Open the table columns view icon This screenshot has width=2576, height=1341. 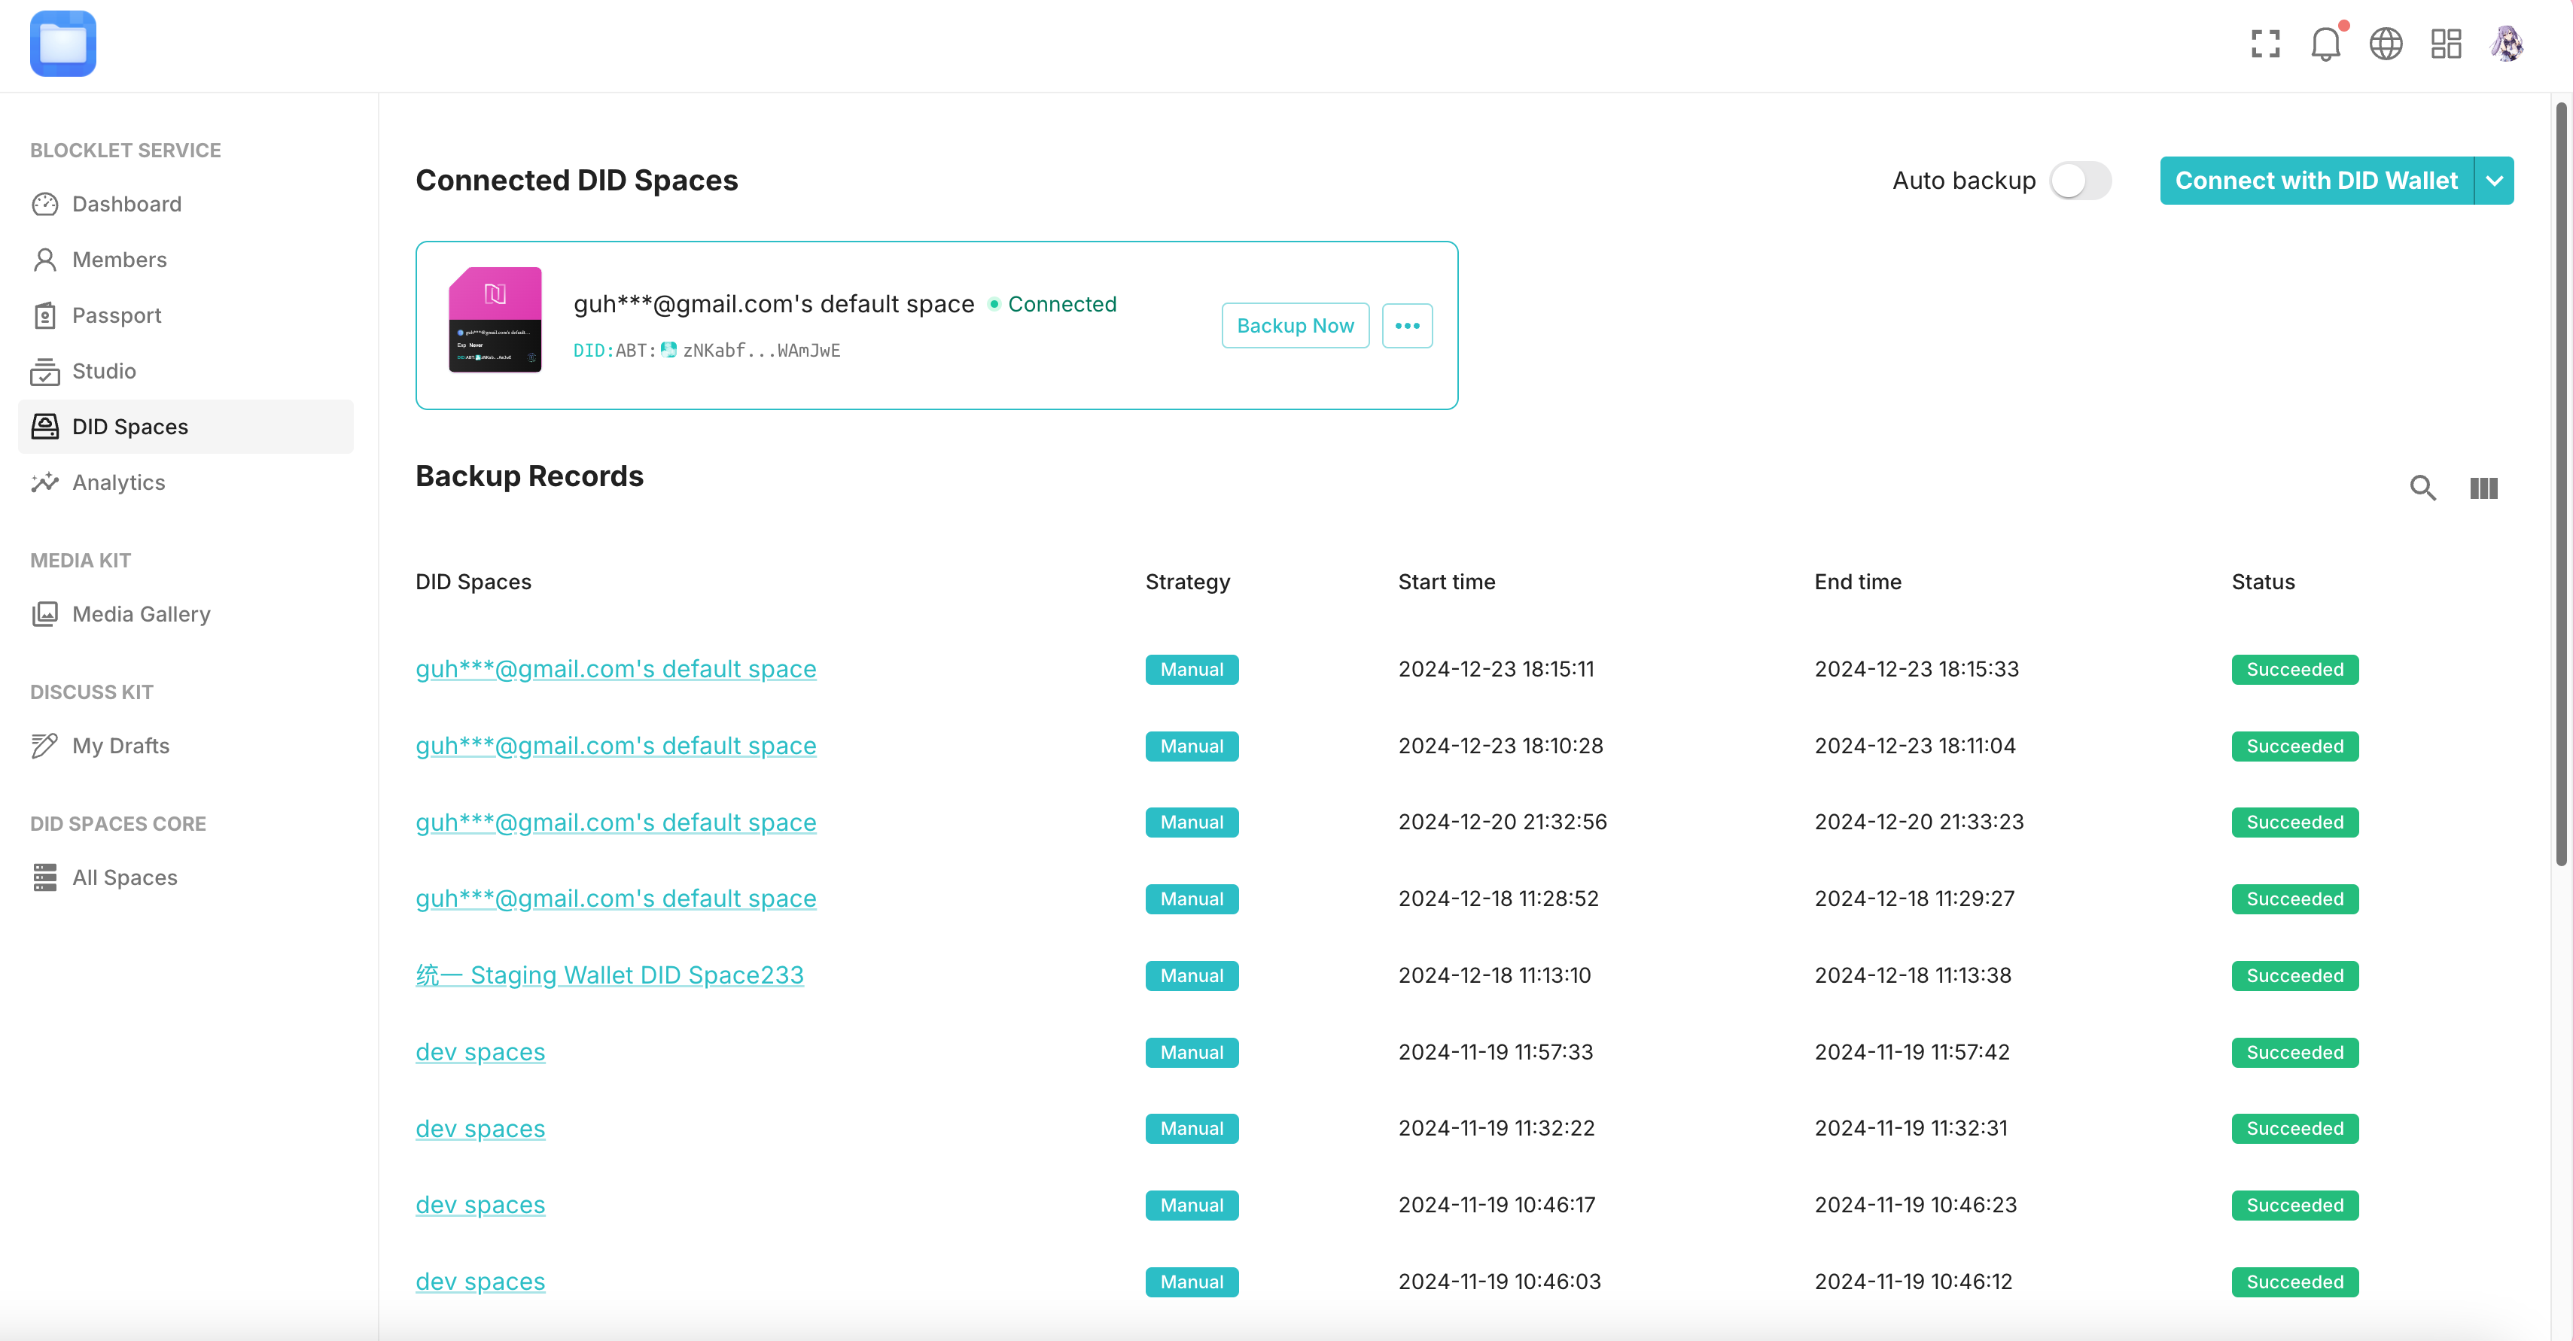pyautogui.click(x=2483, y=488)
